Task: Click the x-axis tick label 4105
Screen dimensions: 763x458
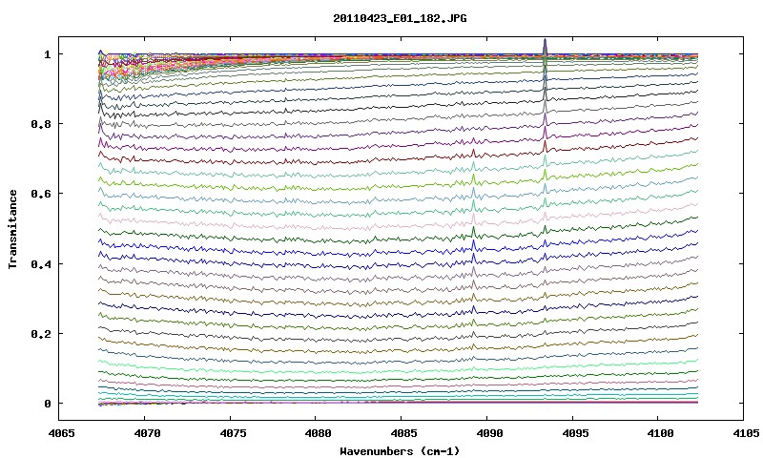Action: point(744,433)
